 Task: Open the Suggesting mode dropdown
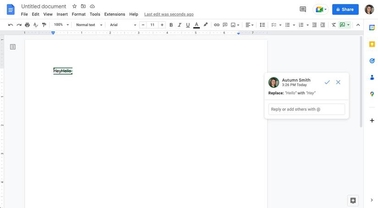345,25
